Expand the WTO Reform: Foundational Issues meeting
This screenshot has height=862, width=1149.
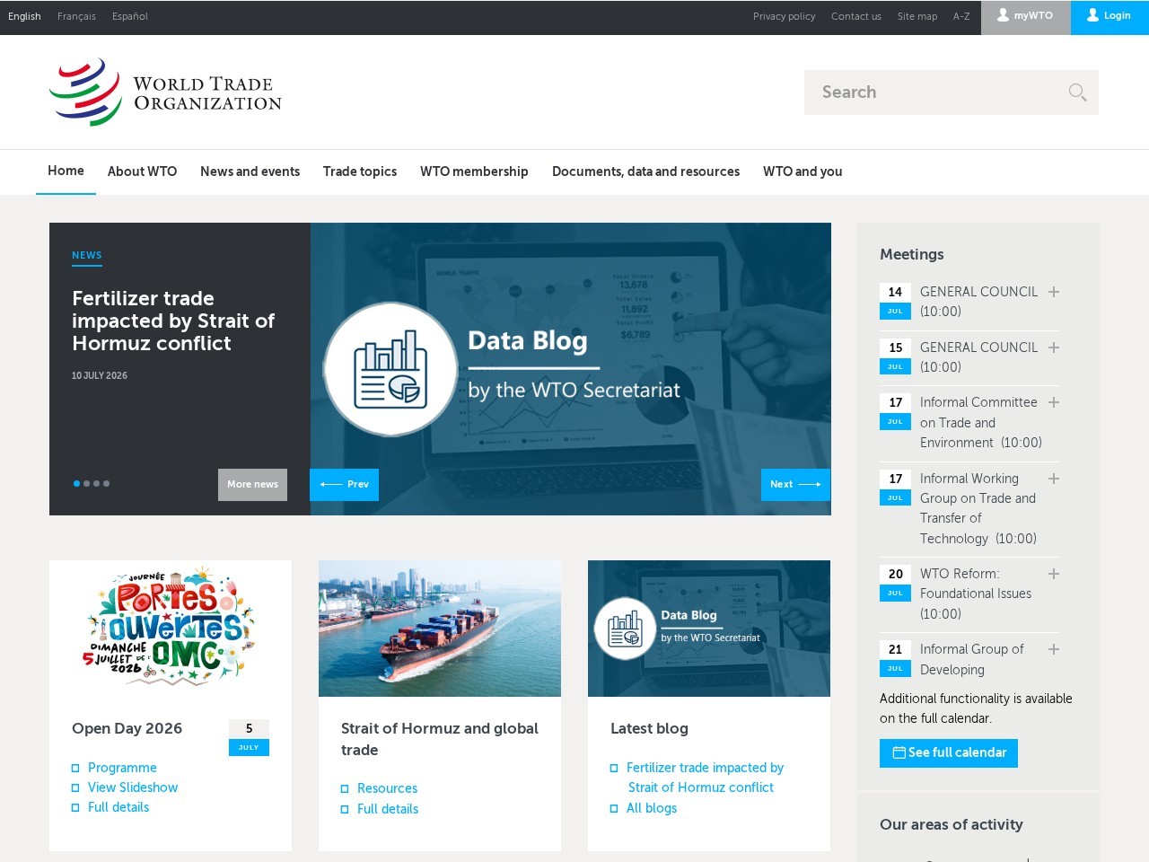pyautogui.click(x=1054, y=574)
